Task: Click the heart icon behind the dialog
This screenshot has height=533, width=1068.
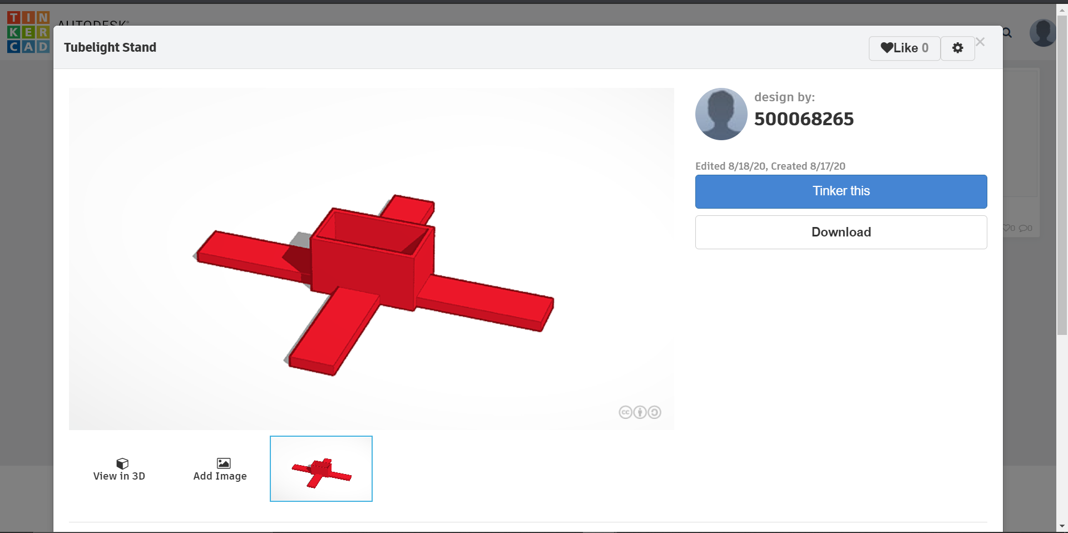Action: 1006,228
